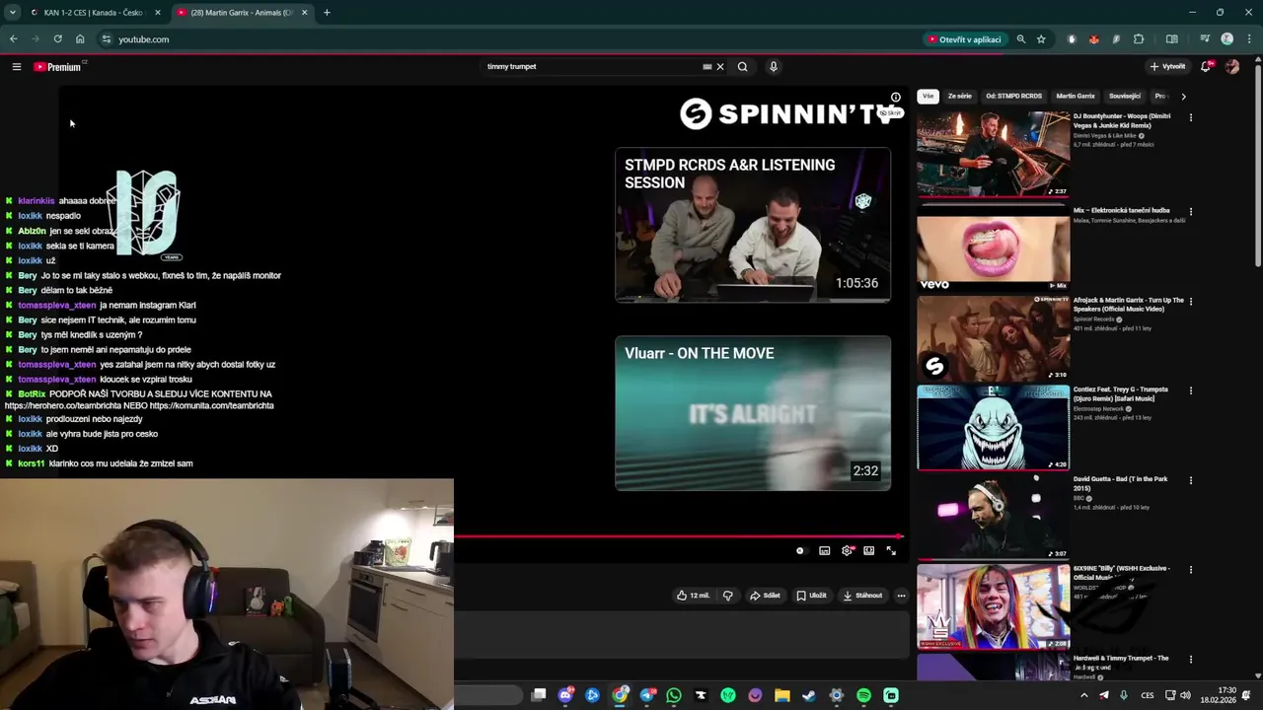Screen dimensions: 1263x710
Task: Open media control icon in toolbar
Action: tap(1205, 39)
